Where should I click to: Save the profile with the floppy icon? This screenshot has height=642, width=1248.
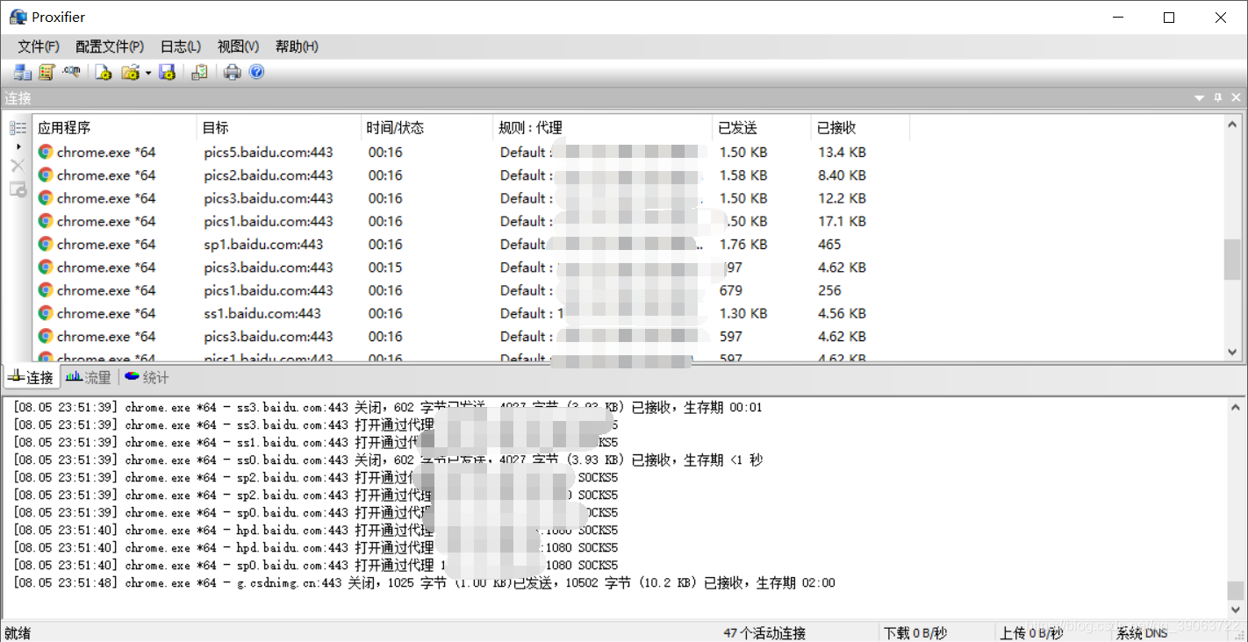pyautogui.click(x=168, y=73)
